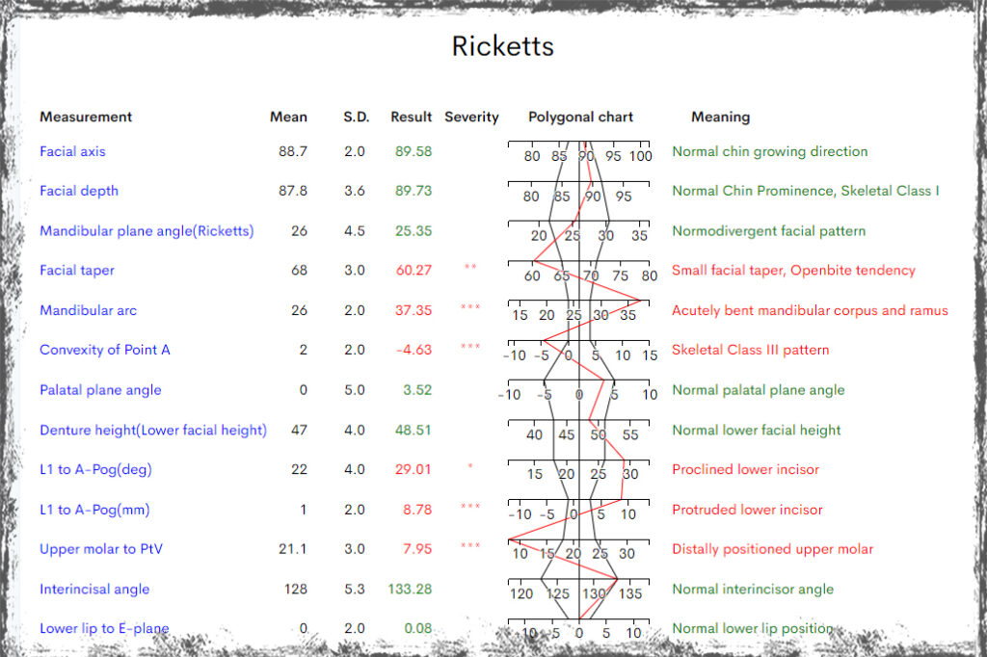Click the Severity column header
The width and height of the screenshot is (987, 657).
pos(471,117)
